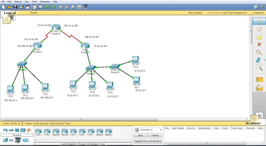Open the Drawing Palette icon
Viewport: 266px width, 146px height.
(x=79, y=7)
